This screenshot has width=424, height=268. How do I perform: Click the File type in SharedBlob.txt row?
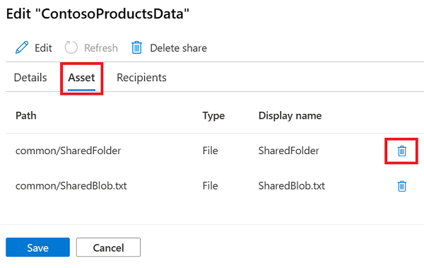tap(211, 186)
